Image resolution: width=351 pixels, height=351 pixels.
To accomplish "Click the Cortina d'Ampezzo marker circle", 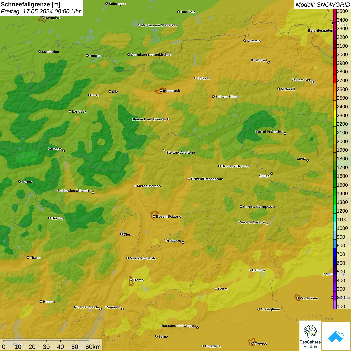I will pyautogui.click(x=241, y=207).
